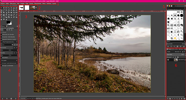Open the Filtros menu
This screenshot has width=186, height=100.
tap(44, 4)
